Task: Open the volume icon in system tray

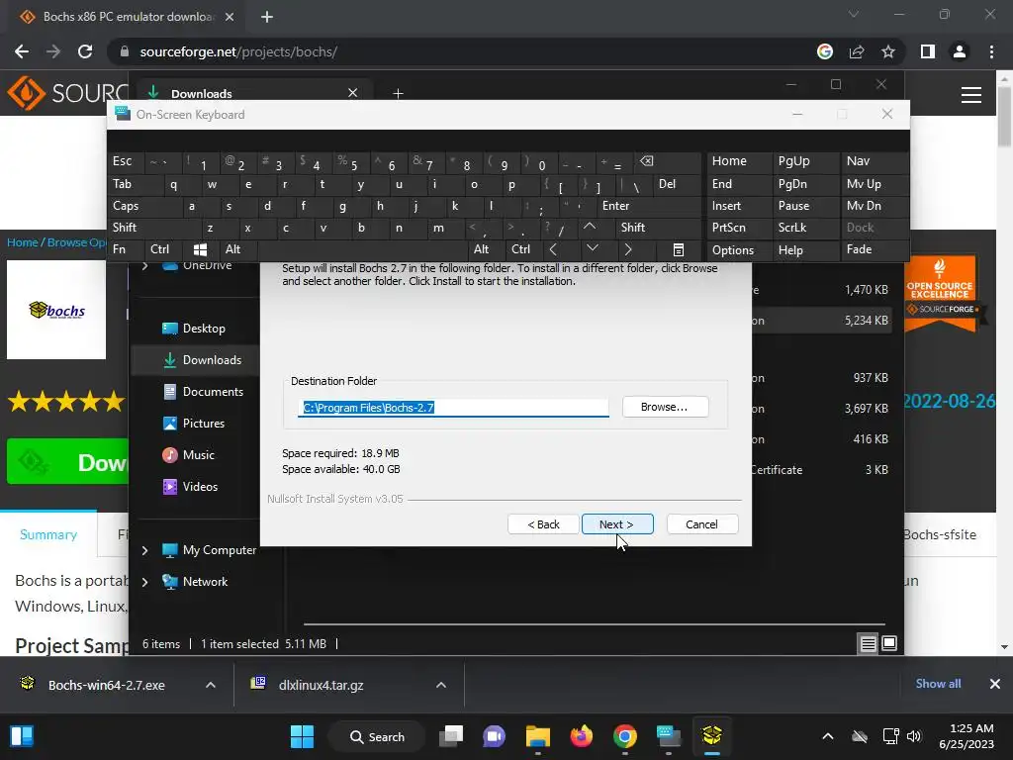Action: (x=914, y=736)
